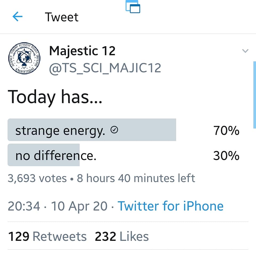Expand the tweet options chevron
The width and height of the screenshot is (256, 256).
point(245,51)
